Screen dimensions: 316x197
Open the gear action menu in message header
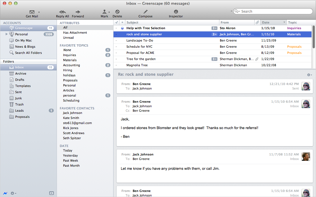(309, 75)
